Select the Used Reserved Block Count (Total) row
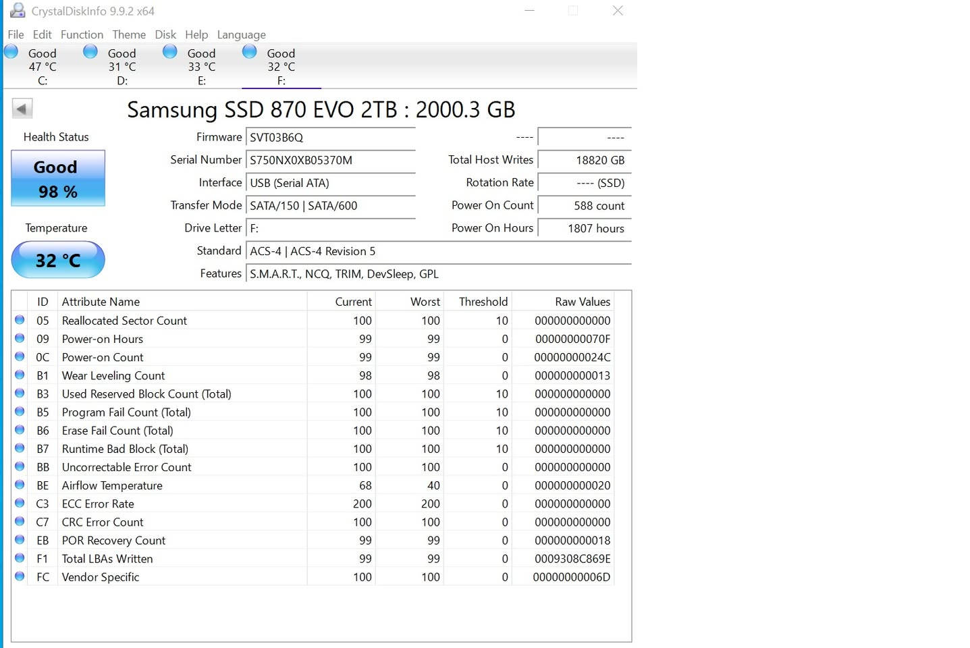Screen dimensions: 970x648 313,394
